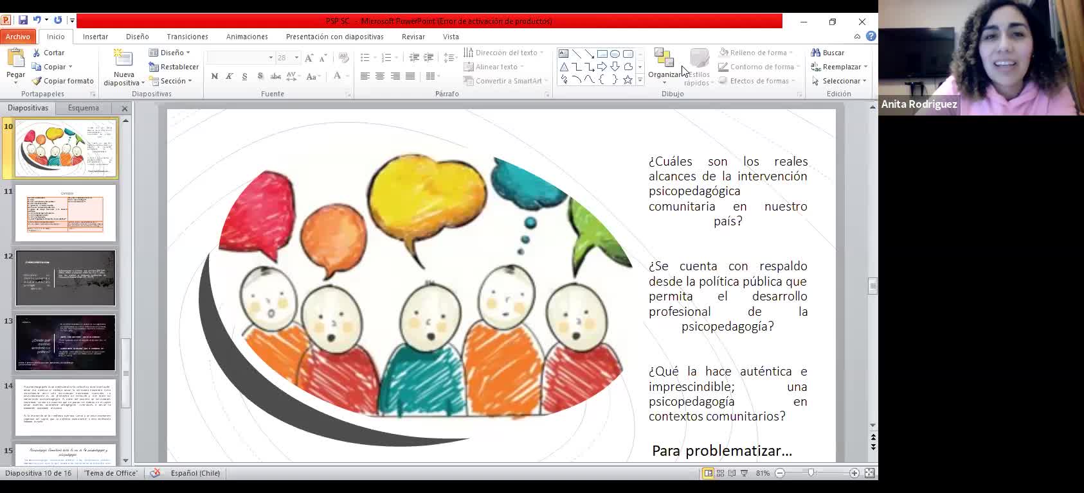
Task: Select the oval shape
Action: pos(615,53)
